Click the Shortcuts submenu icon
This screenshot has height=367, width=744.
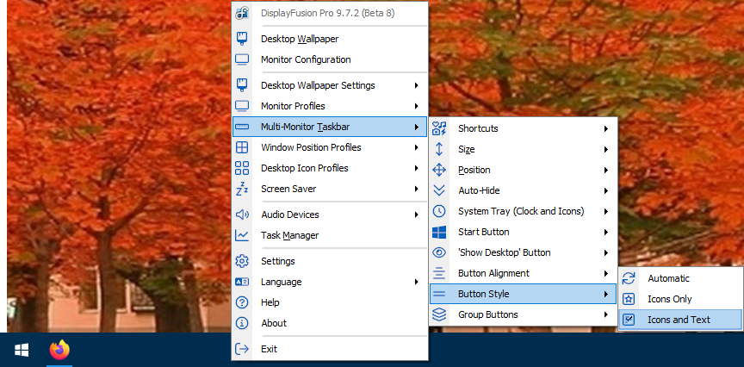(439, 128)
